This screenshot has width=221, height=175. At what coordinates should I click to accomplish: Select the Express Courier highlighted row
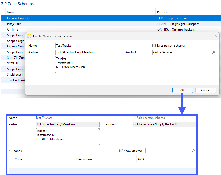(x=111, y=18)
